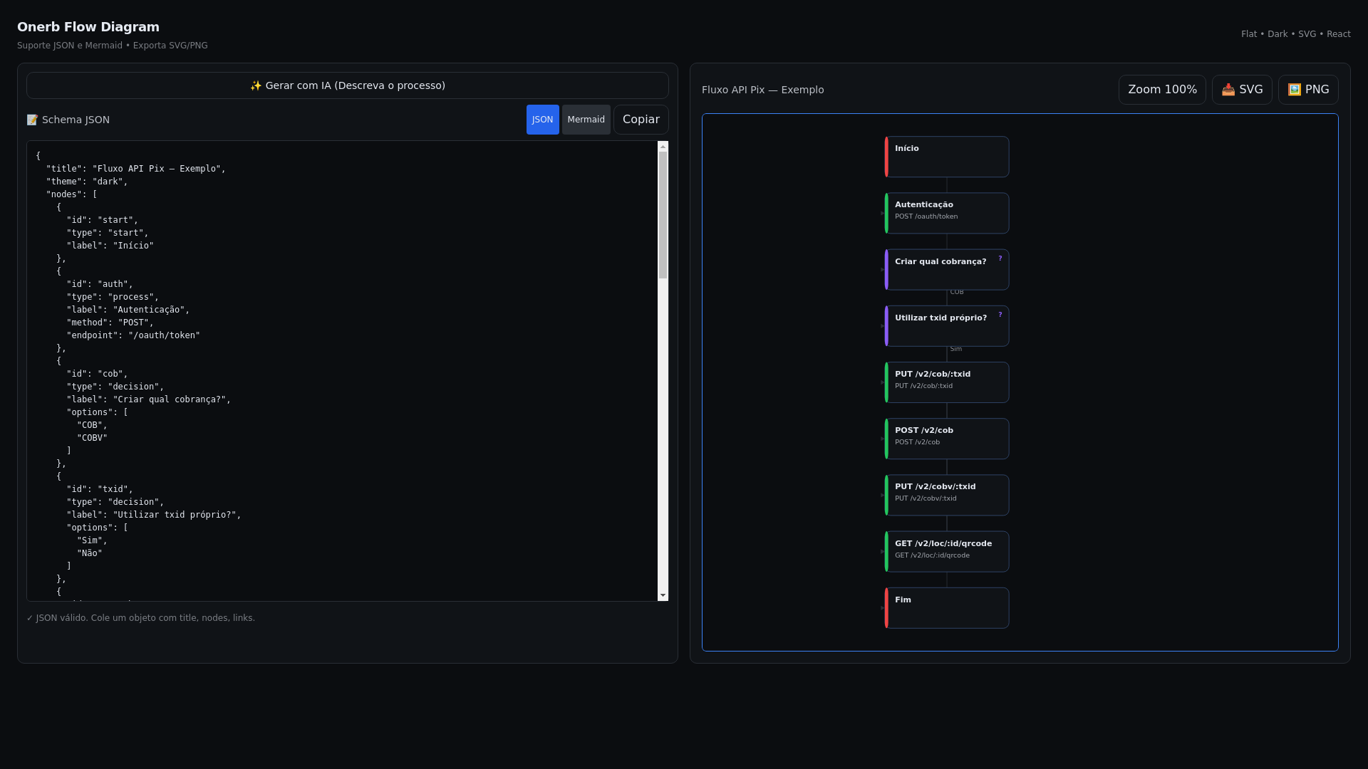The image size is (1368, 769).
Task: Click the JSON válido status message
Action: pyautogui.click(x=140, y=618)
